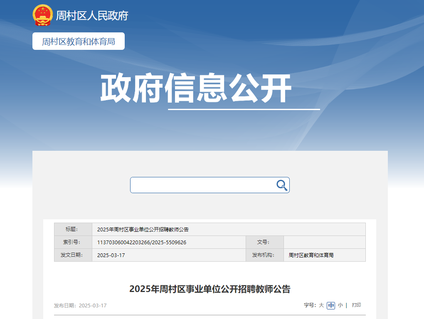Click the national emblem logo
This screenshot has width=424, height=319.
pos(42,15)
